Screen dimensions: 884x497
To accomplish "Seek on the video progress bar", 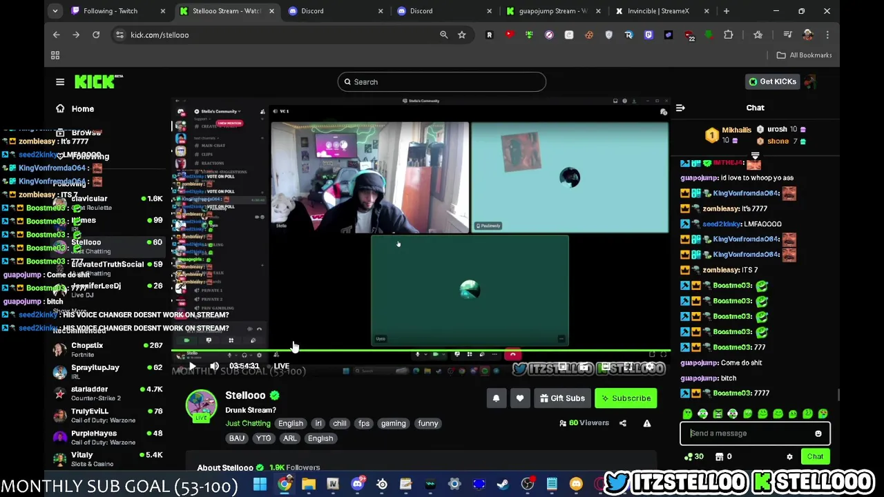I will click(421, 351).
